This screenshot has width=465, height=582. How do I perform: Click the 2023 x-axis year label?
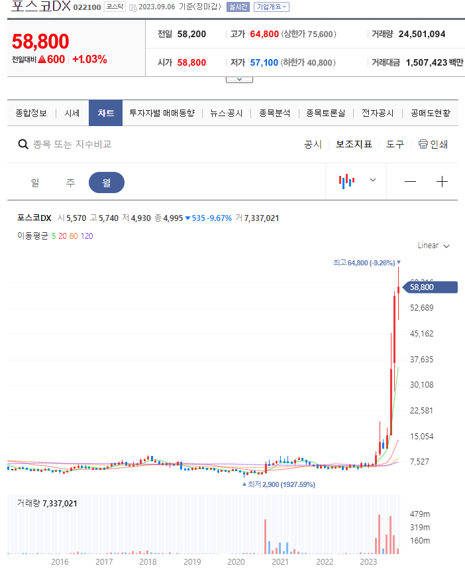[x=368, y=562]
